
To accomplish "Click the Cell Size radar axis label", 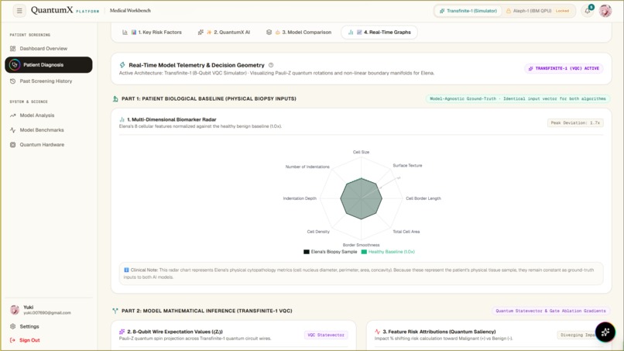I will pos(361,152).
